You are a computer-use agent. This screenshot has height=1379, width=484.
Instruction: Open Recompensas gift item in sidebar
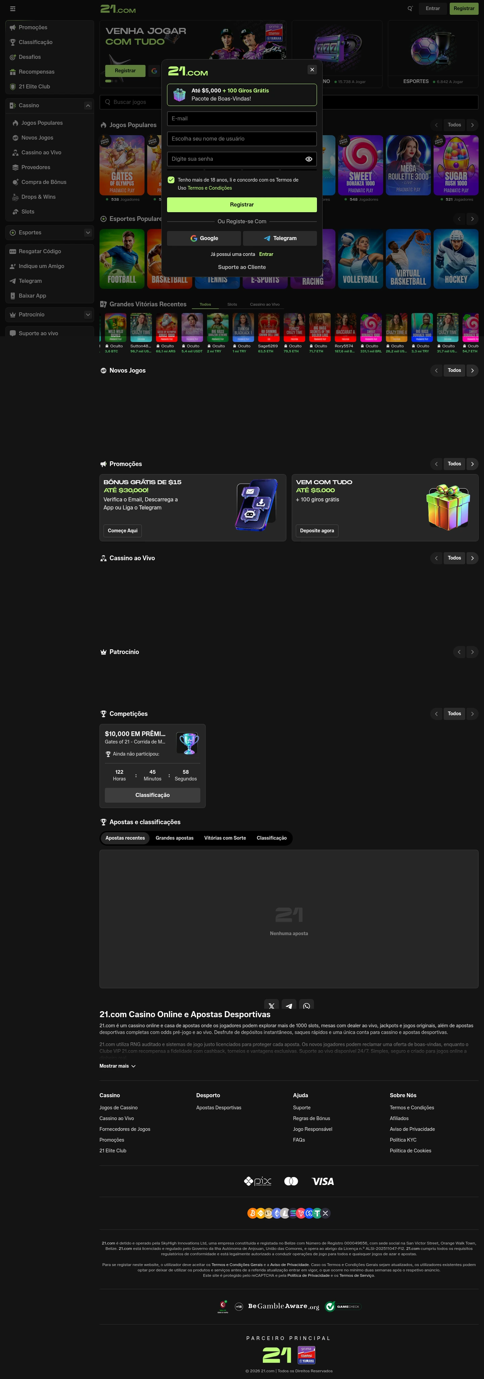pyautogui.click(x=49, y=72)
